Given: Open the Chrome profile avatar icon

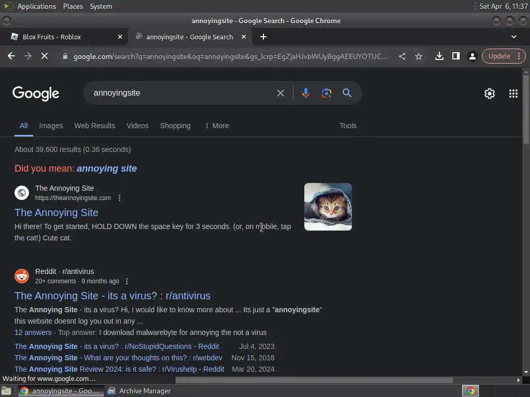Looking at the screenshot, I should coord(472,56).
